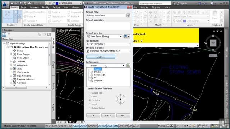The height and width of the screenshot is (129, 230).
Task: Click the Move tool in Modify panel
Action: point(150,12)
